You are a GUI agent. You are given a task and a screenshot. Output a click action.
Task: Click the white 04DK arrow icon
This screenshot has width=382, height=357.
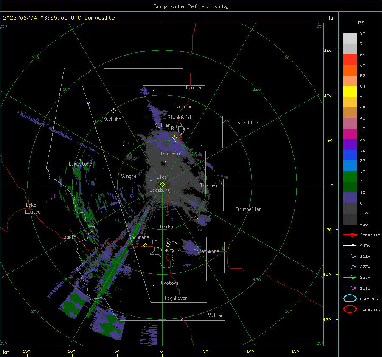[350, 246]
